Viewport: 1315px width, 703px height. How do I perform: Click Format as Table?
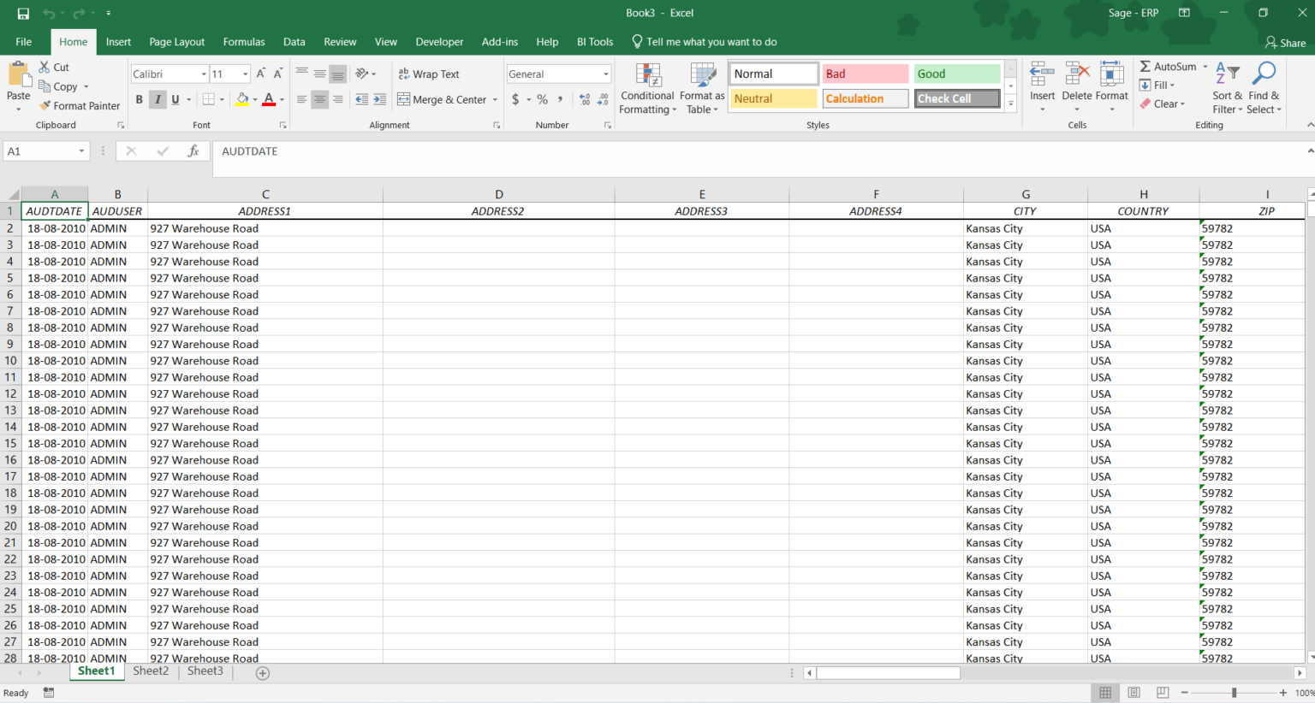pos(702,88)
